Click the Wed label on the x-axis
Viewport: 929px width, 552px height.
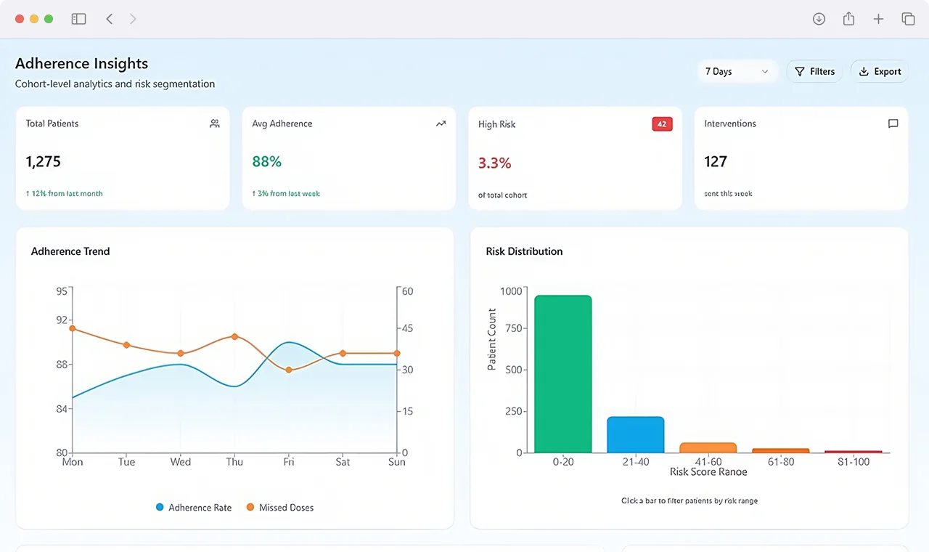point(181,462)
